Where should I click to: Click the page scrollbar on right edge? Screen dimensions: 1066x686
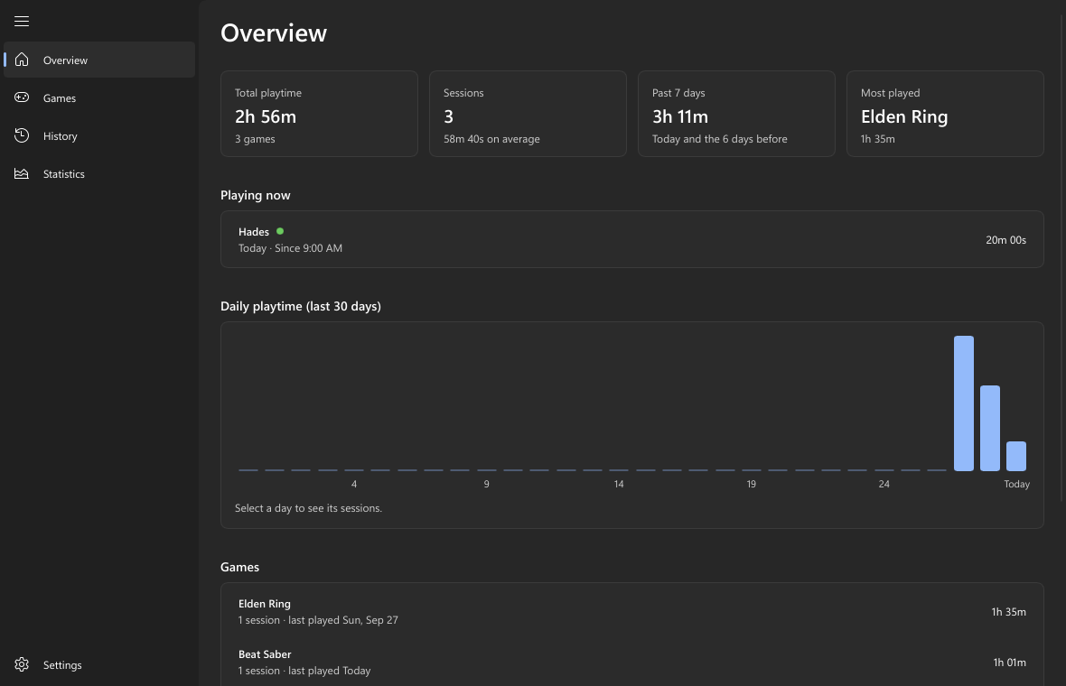click(x=1061, y=258)
